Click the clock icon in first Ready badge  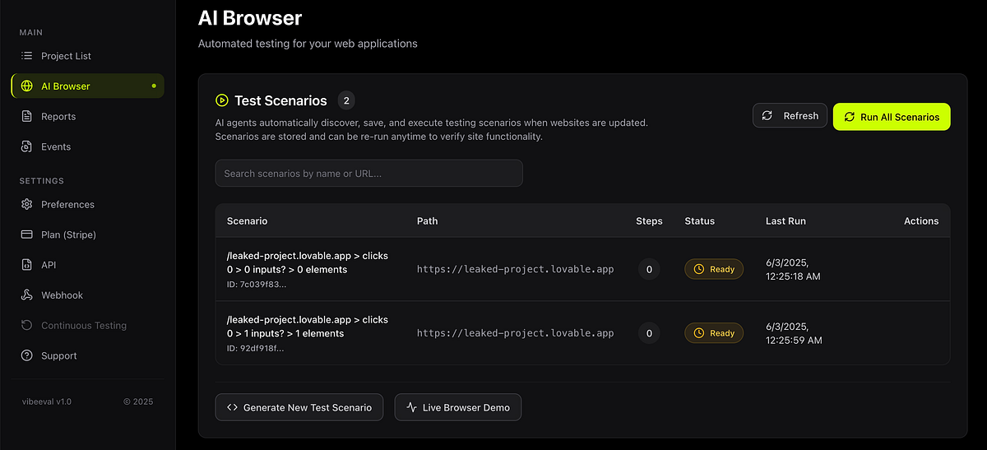coord(699,269)
